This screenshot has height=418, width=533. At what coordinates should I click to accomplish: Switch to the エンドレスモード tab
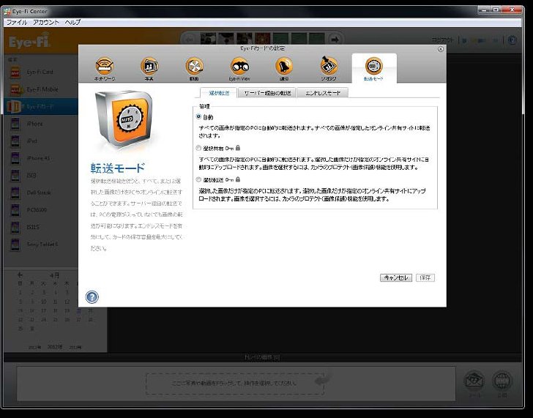pos(323,93)
